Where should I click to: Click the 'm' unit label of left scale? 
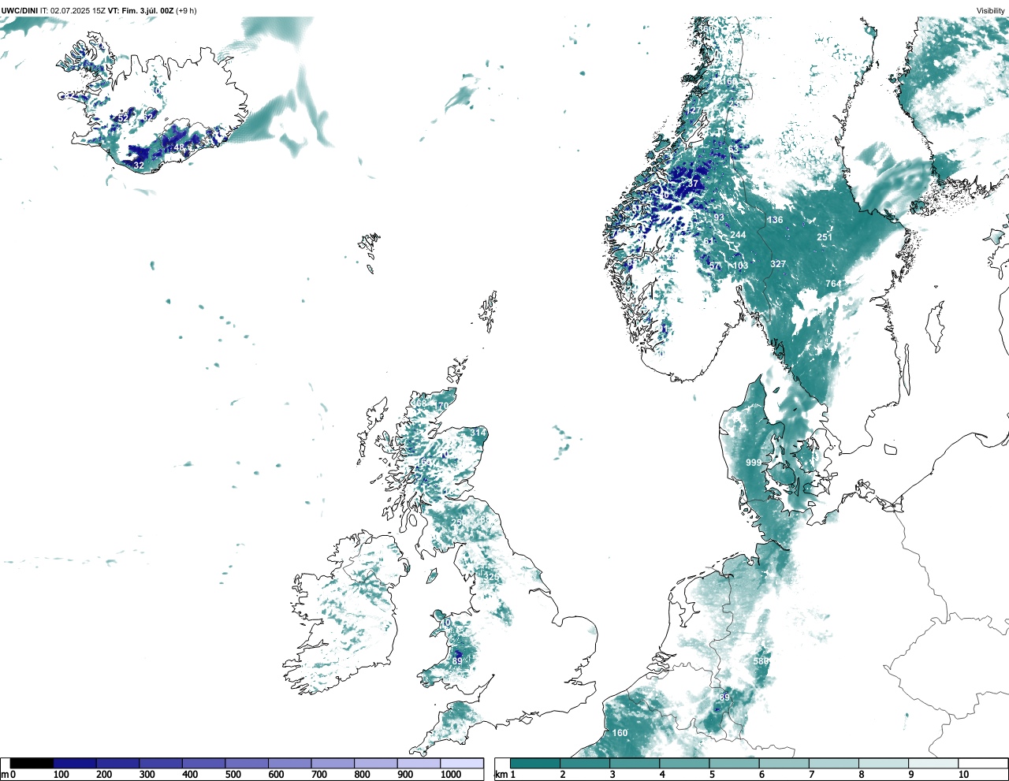tap(5, 775)
